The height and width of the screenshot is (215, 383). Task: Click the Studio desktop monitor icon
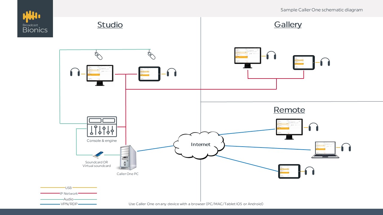pyautogui.click(x=100, y=75)
